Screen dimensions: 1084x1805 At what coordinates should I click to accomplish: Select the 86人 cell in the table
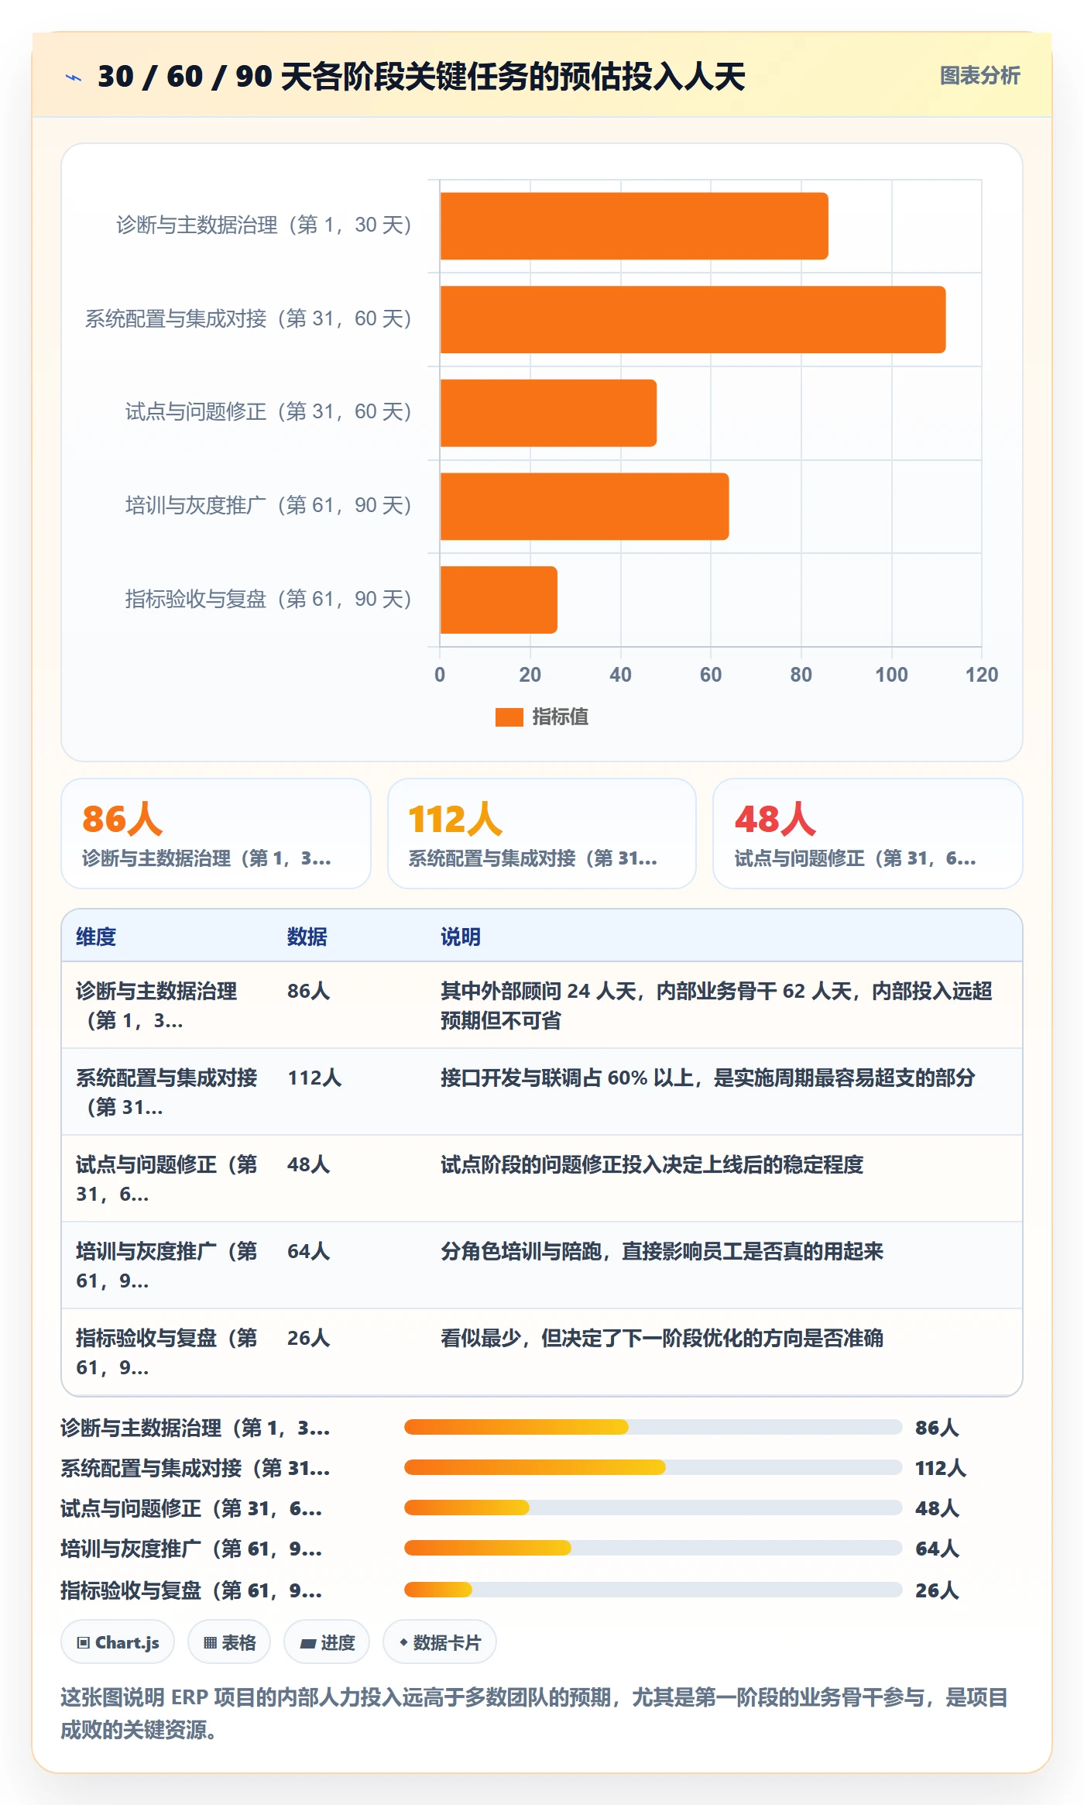click(309, 991)
